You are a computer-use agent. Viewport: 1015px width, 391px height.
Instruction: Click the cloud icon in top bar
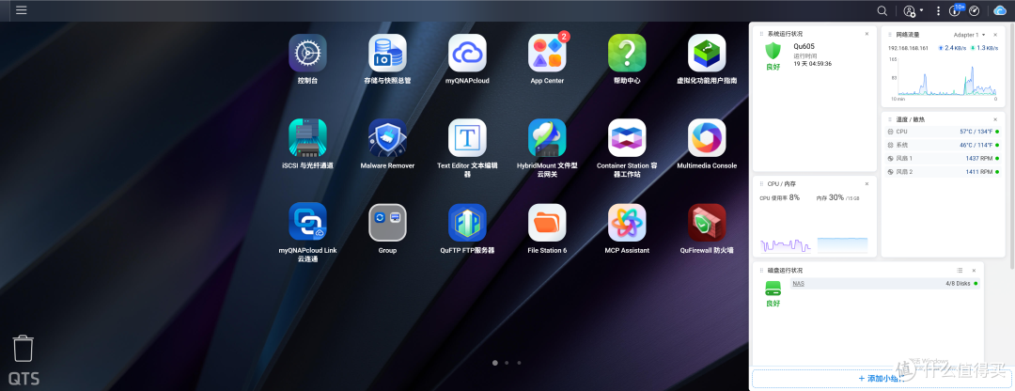coord(999,10)
